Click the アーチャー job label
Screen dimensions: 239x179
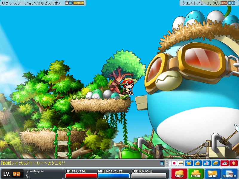(35, 171)
